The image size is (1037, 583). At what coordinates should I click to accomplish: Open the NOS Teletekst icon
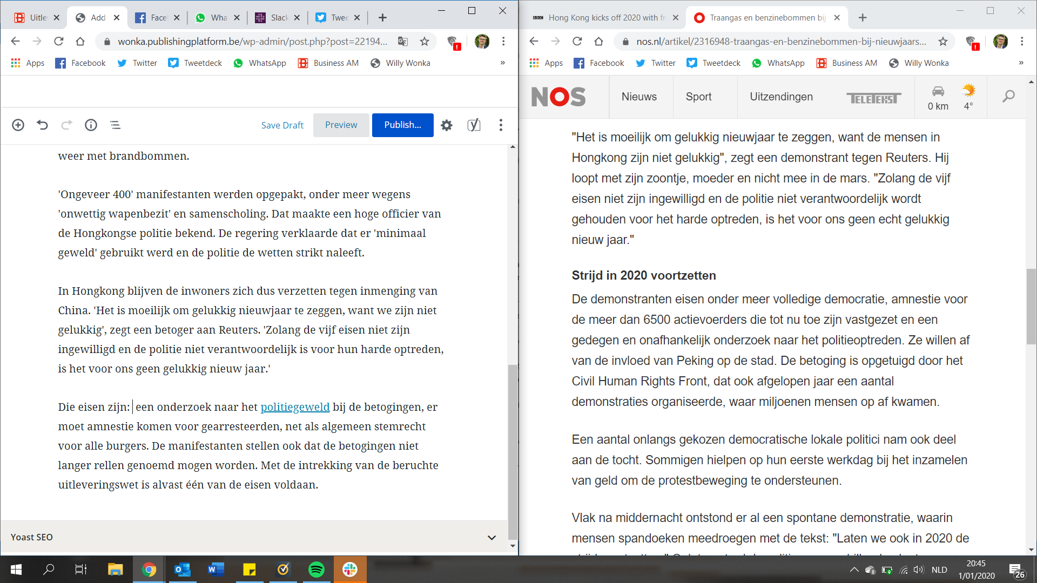coord(873,98)
